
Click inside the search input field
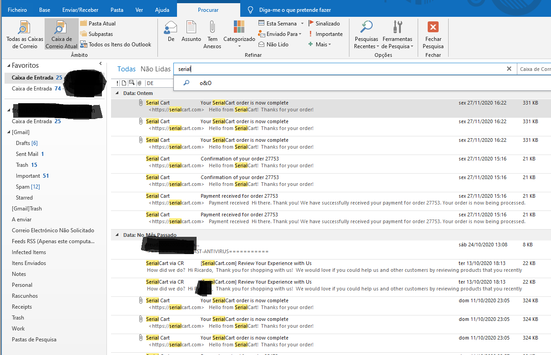(x=339, y=69)
